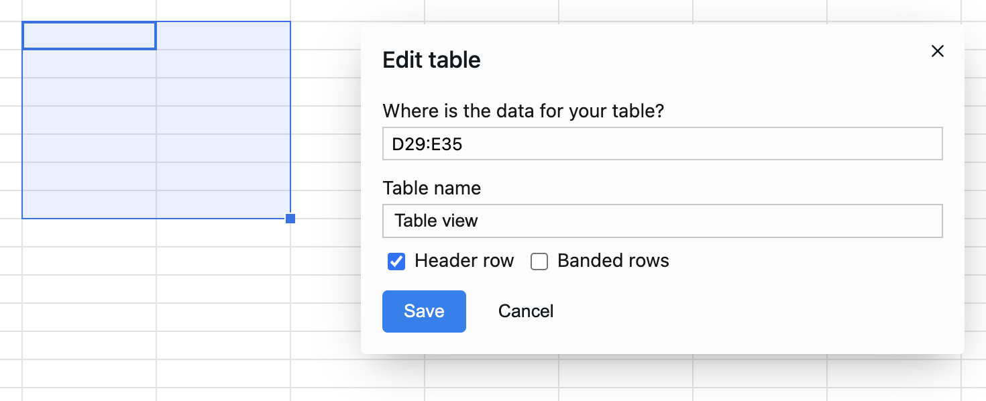Cancel the table edit
Image resolution: width=986 pixels, height=401 pixels.
(525, 311)
